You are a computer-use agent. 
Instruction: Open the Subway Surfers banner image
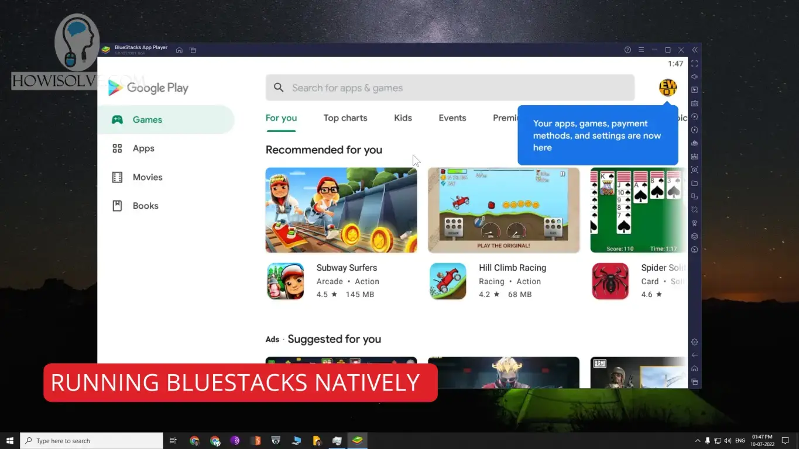[341, 210]
